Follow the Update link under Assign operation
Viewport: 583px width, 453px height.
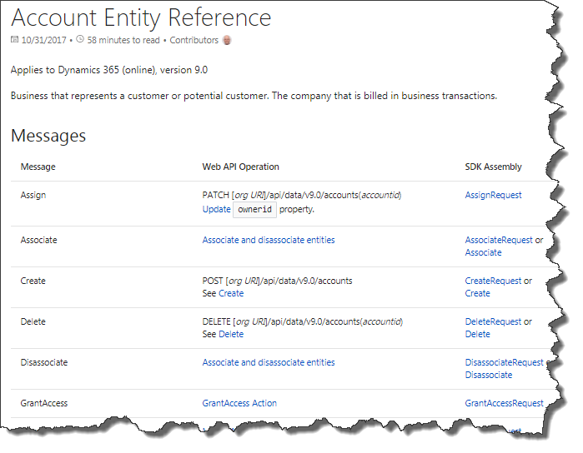216,209
